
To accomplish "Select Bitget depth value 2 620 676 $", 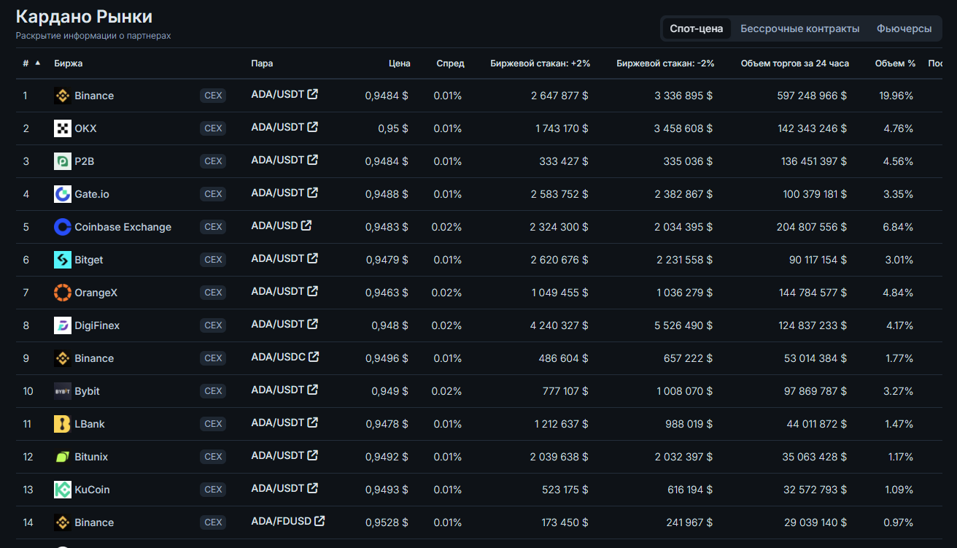I will click(559, 260).
